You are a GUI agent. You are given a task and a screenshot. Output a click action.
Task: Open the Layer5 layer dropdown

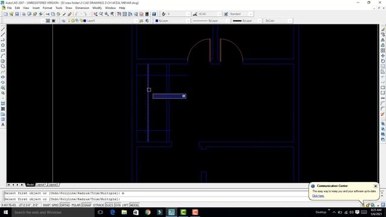click(x=103, y=21)
